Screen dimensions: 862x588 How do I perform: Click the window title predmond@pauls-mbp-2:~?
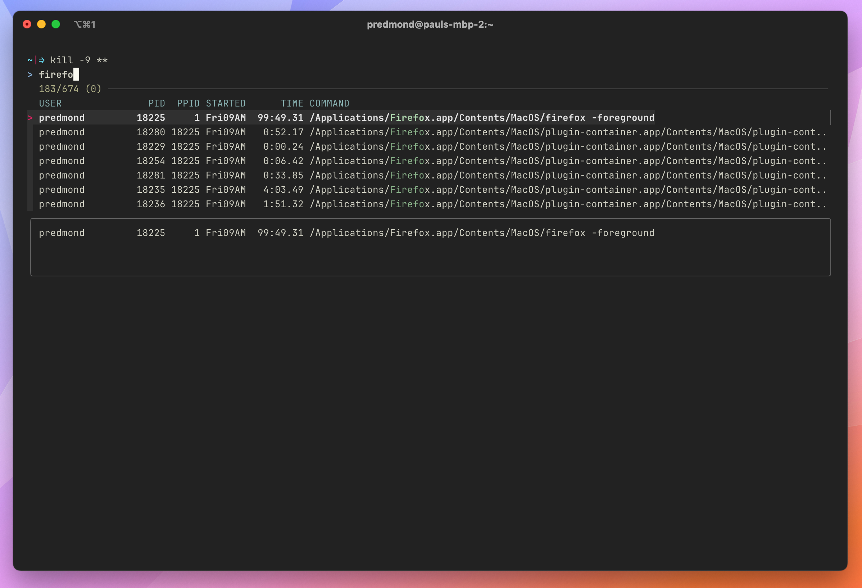click(430, 24)
